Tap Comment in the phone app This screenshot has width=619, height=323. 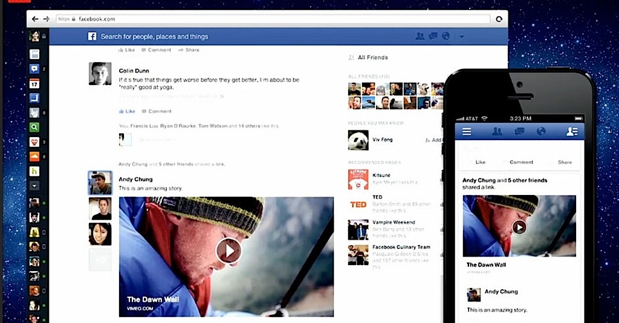pos(521,162)
